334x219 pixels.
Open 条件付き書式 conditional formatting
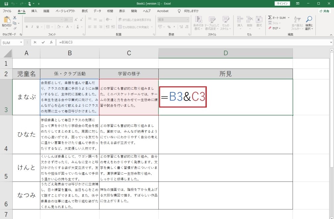[x=198, y=23]
